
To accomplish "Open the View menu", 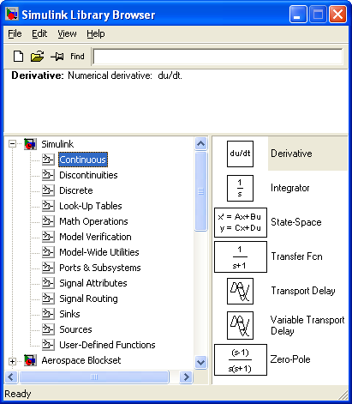I will coord(67,33).
